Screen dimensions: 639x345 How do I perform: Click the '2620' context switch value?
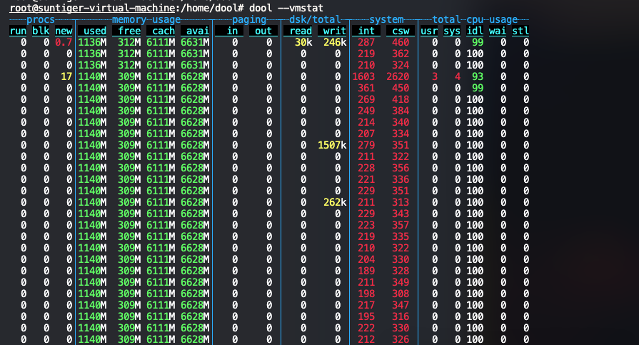click(398, 76)
